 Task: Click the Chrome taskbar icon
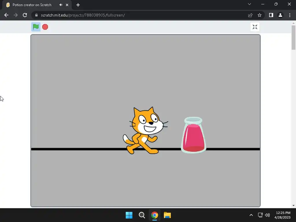click(155, 215)
